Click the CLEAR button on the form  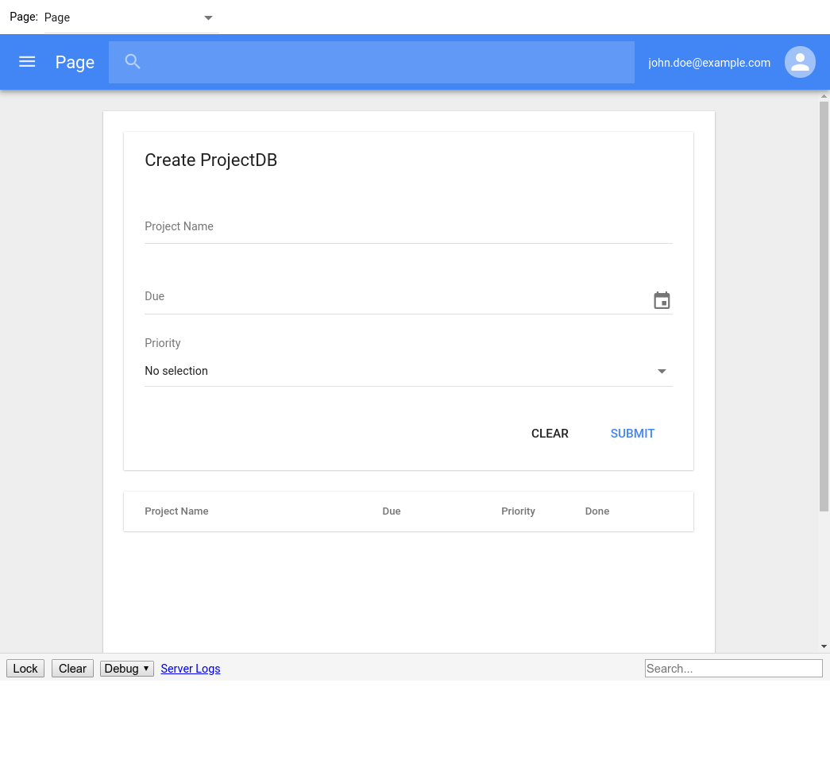click(x=550, y=434)
